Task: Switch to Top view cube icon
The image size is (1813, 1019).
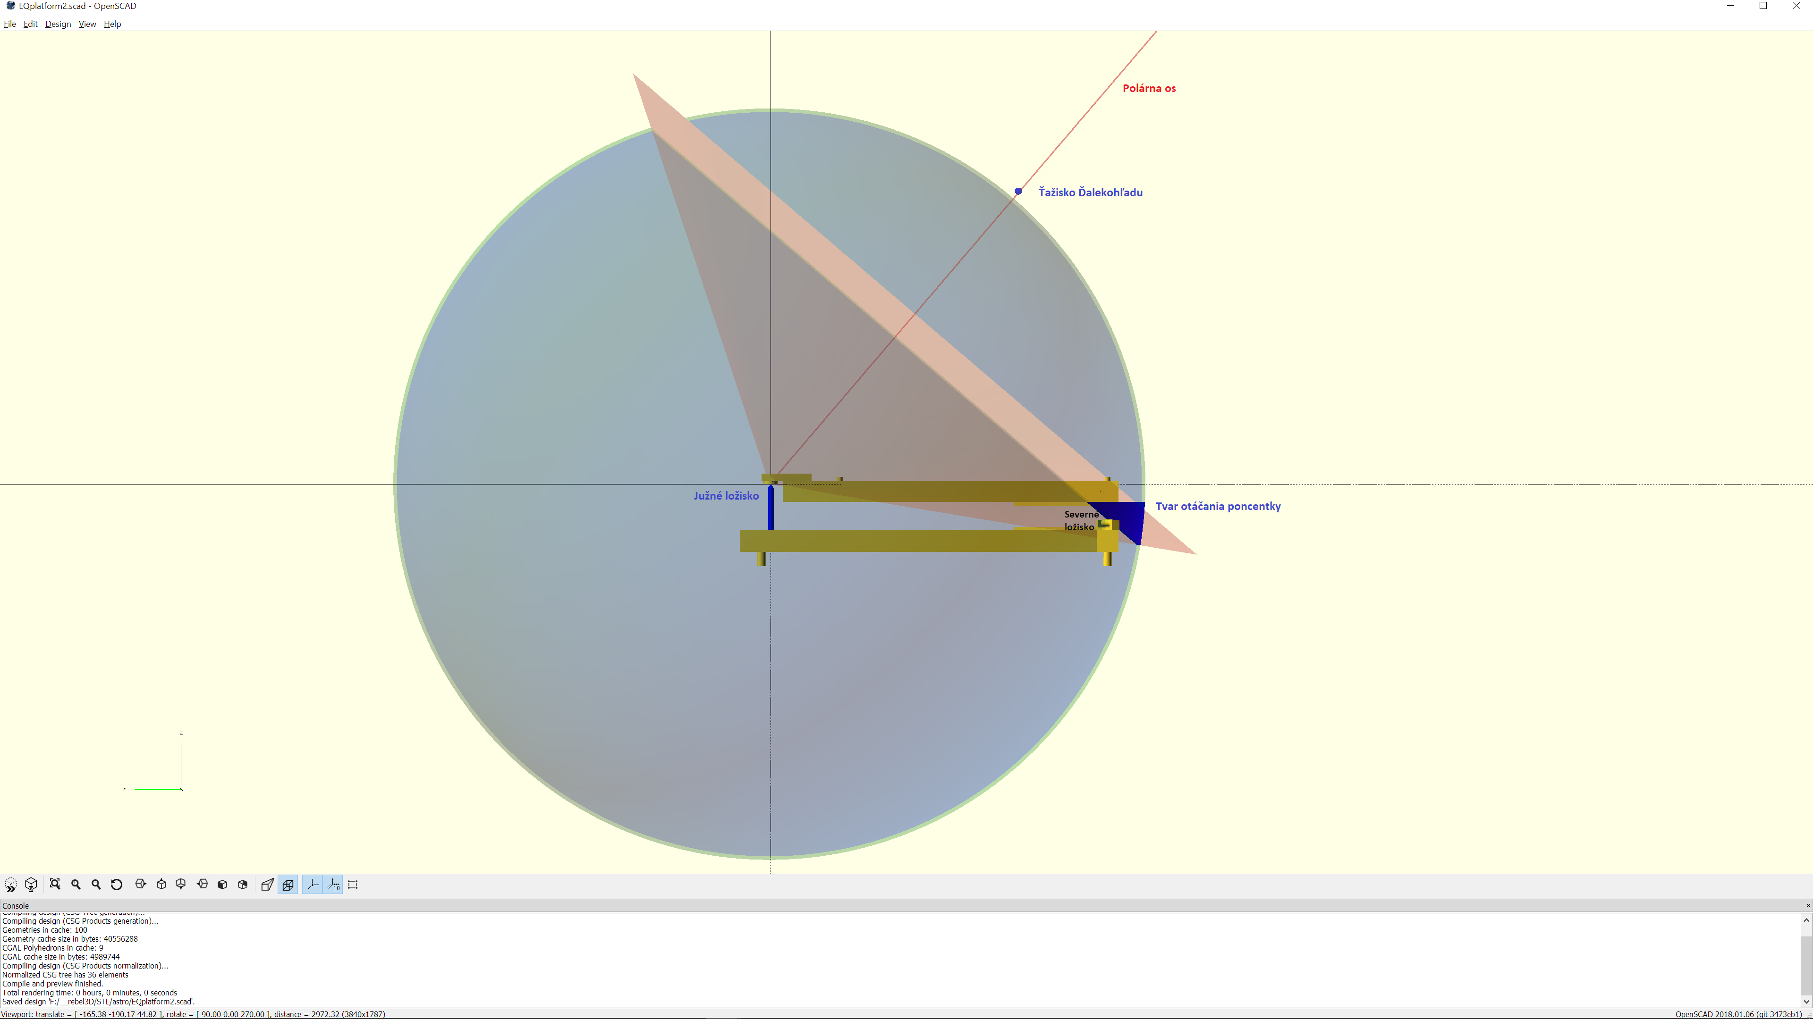Action: 161,885
